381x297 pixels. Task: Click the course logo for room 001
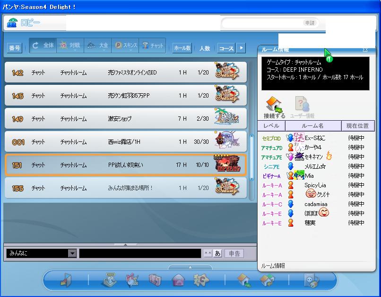coord(227,140)
